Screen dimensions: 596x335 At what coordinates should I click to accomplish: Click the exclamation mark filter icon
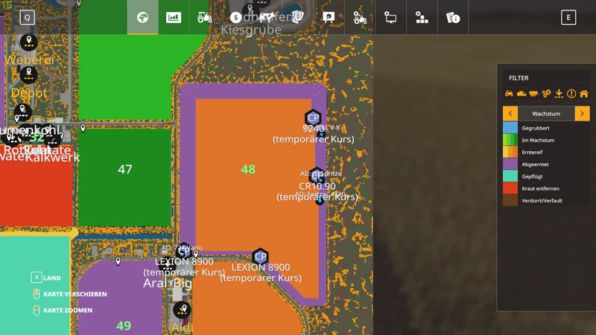pos(571,94)
